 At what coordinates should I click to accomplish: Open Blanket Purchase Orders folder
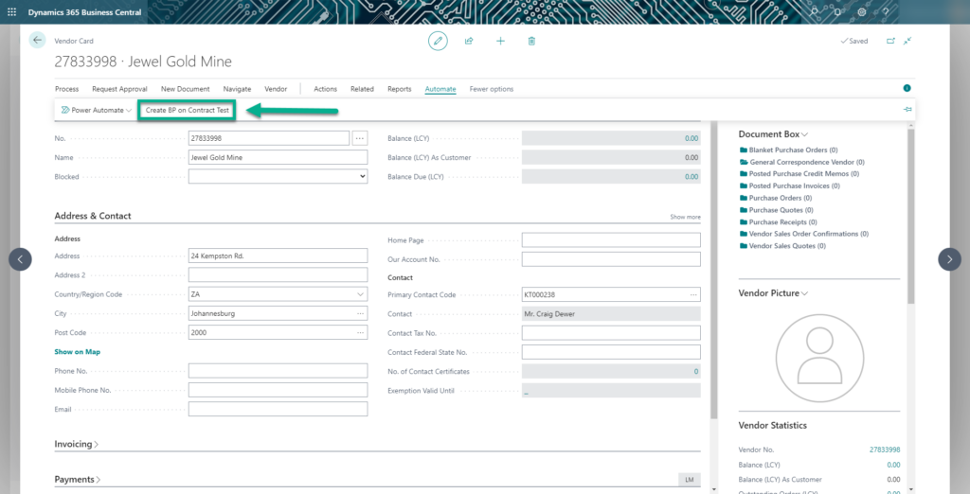789,150
